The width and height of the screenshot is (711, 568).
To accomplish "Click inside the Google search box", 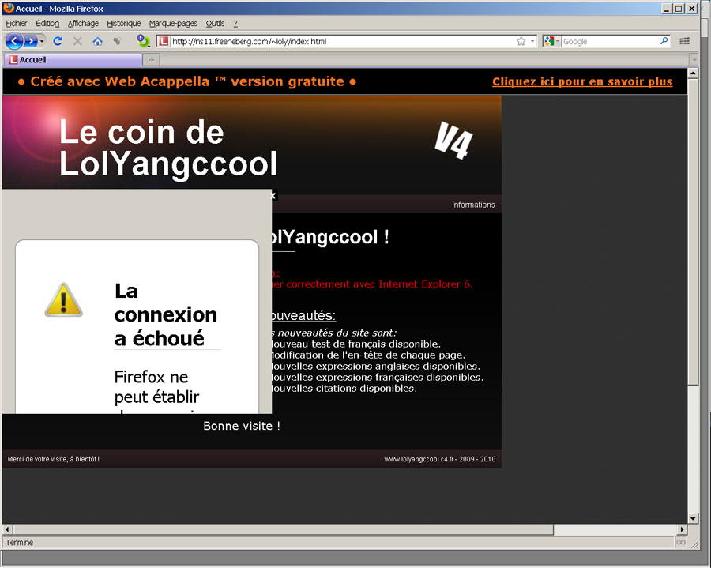I will [611, 41].
